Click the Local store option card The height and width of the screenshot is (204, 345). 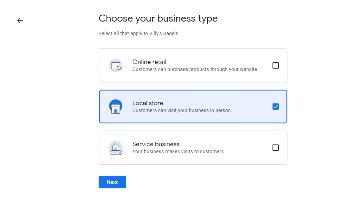[x=193, y=107]
